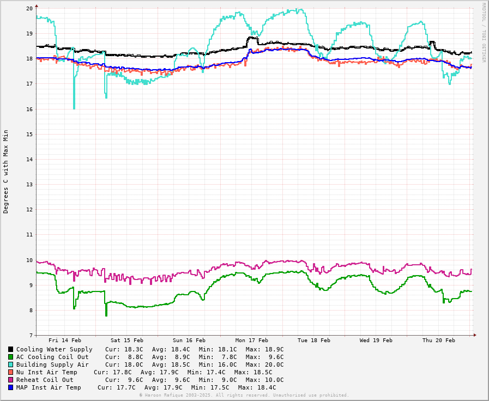489x401 pixels.
Task: Click the Haroon Rafique copyright notice
Action: (244, 396)
